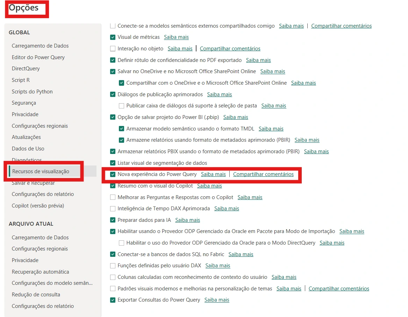Toggle Opção de salvar projeto .pbip
Screen dimensions: 408x317
(x=113, y=117)
